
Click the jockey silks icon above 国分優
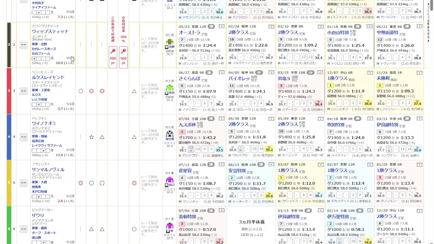coord(170,134)
